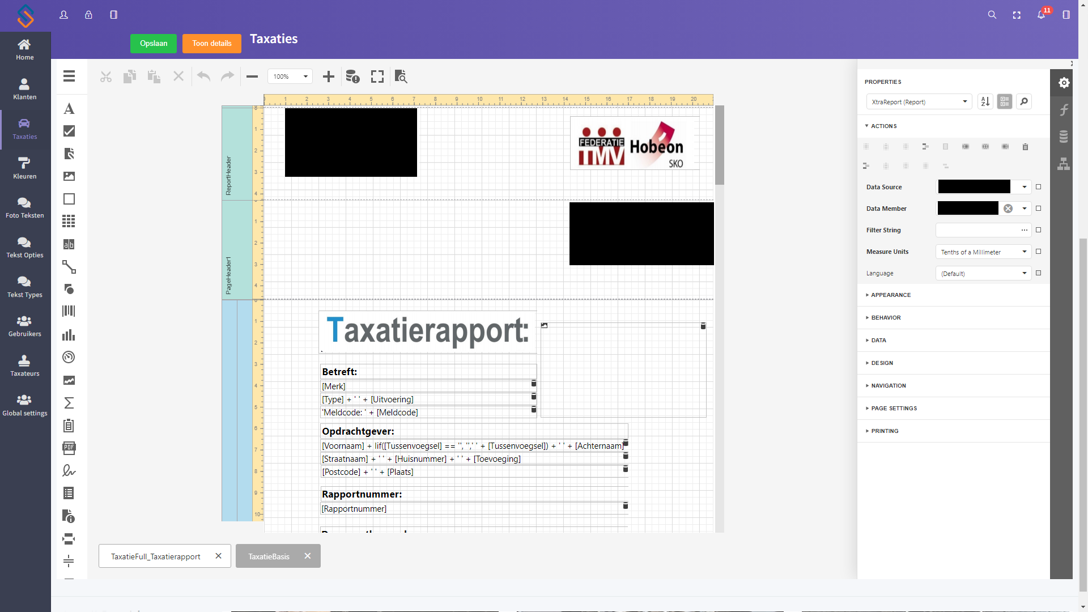Viewport: 1088px width, 612px height.
Task: Open the Expressions function panel
Action: coord(1064,110)
